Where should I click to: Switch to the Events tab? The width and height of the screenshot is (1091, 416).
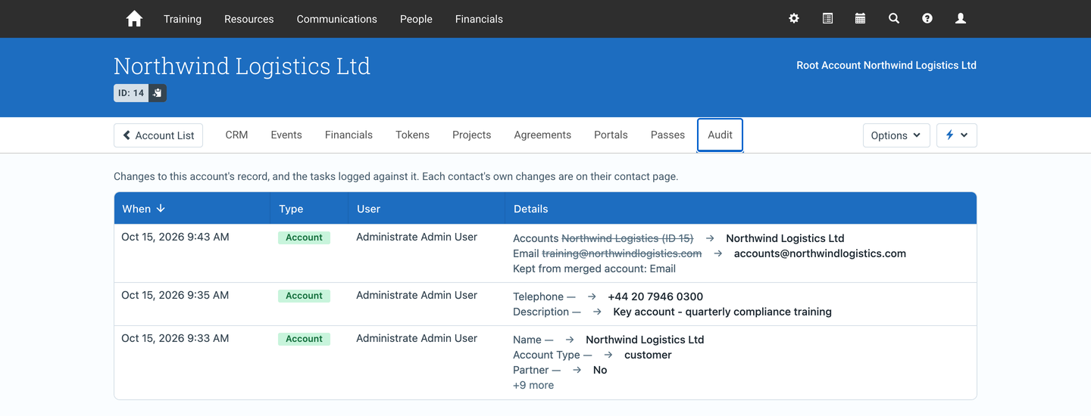286,135
